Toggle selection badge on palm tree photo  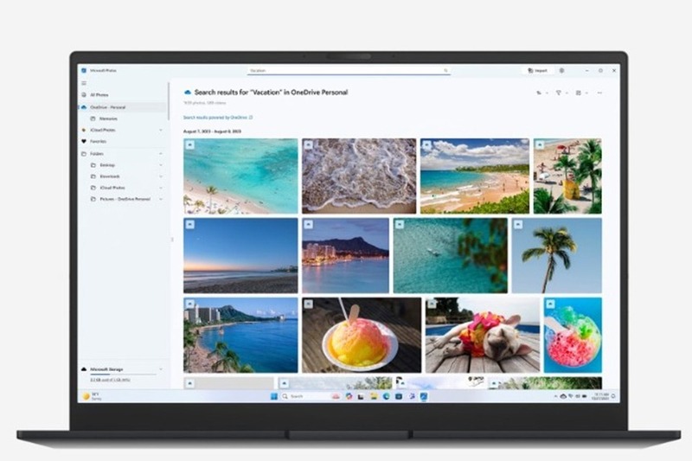pos(518,224)
